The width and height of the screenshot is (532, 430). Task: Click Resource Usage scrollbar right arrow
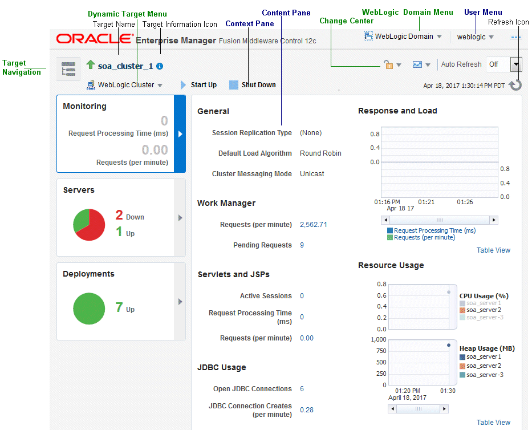coord(444,409)
